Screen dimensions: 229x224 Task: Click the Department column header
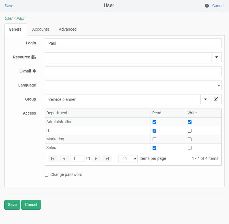coord(98,113)
